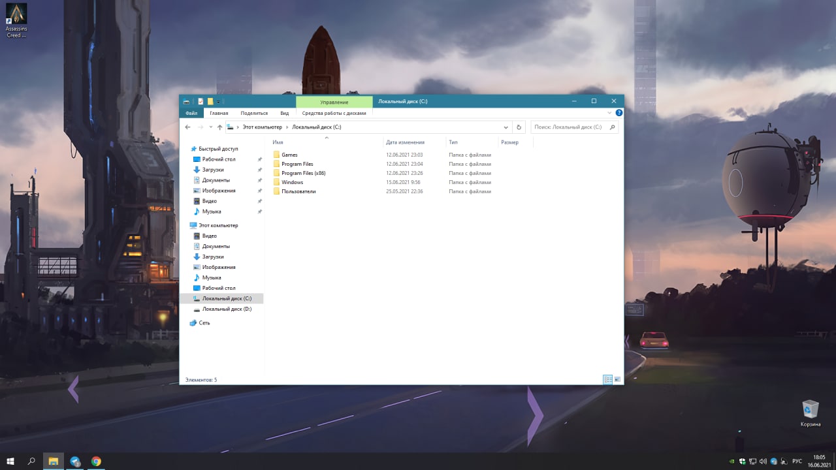Focus the Поиск: Локальный диск (C:) field
This screenshot has width=836, height=470.
[x=574, y=127]
